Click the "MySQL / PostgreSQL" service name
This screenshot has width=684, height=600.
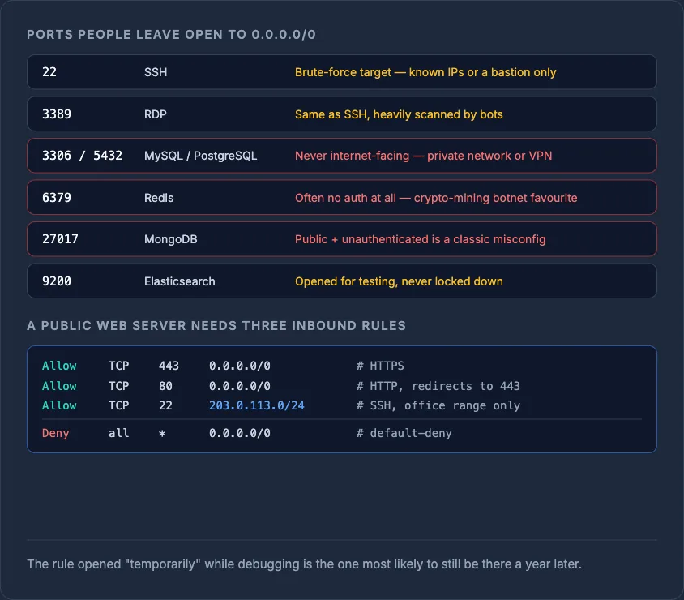click(201, 156)
